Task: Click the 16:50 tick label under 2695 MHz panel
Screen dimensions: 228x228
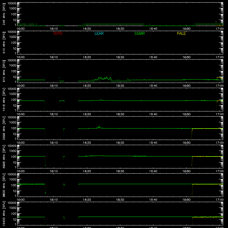Action: (x=186, y=143)
